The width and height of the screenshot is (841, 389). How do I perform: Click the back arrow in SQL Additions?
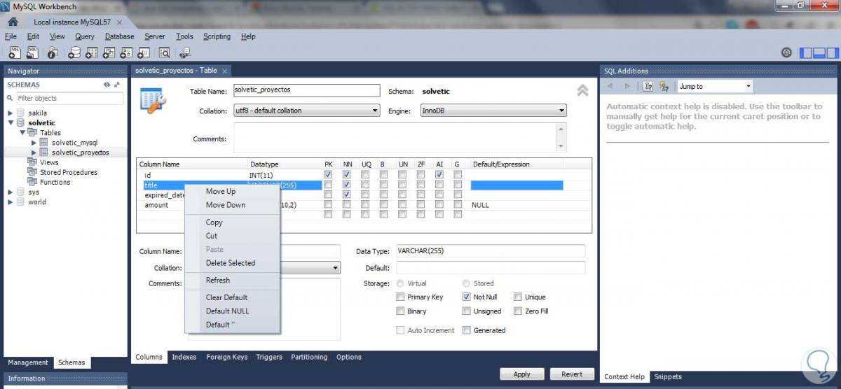tap(610, 86)
